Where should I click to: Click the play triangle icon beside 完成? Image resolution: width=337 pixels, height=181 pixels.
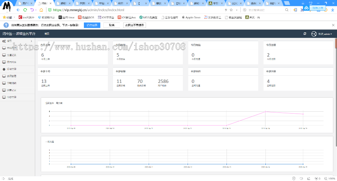pos(4,178)
